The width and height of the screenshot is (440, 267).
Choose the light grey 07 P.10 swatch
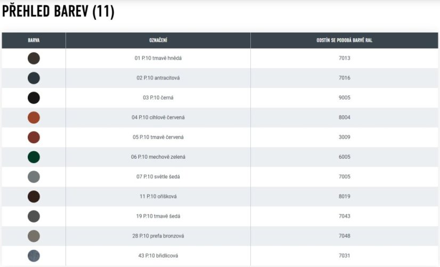(x=34, y=176)
